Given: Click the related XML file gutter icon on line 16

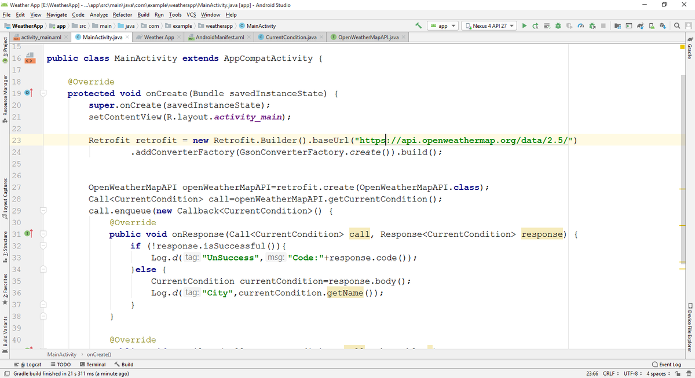Looking at the screenshot, I should 30,58.
